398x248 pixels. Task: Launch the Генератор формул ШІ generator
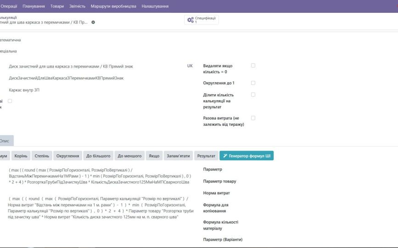[247, 156]
